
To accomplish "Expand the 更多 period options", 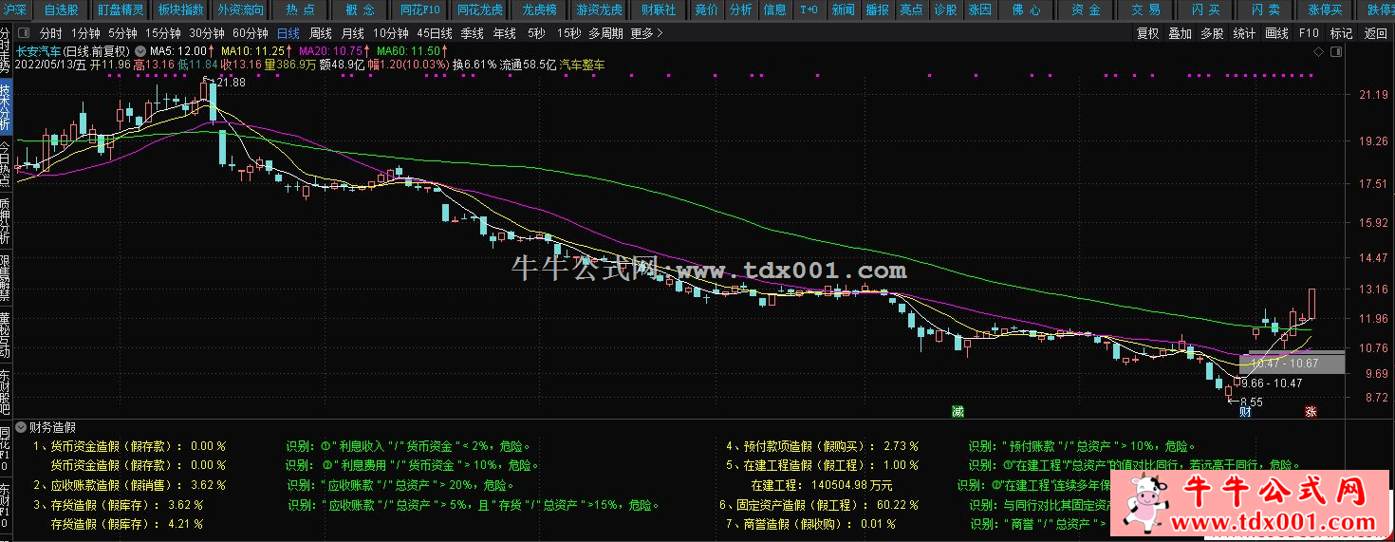I will 645,34.
